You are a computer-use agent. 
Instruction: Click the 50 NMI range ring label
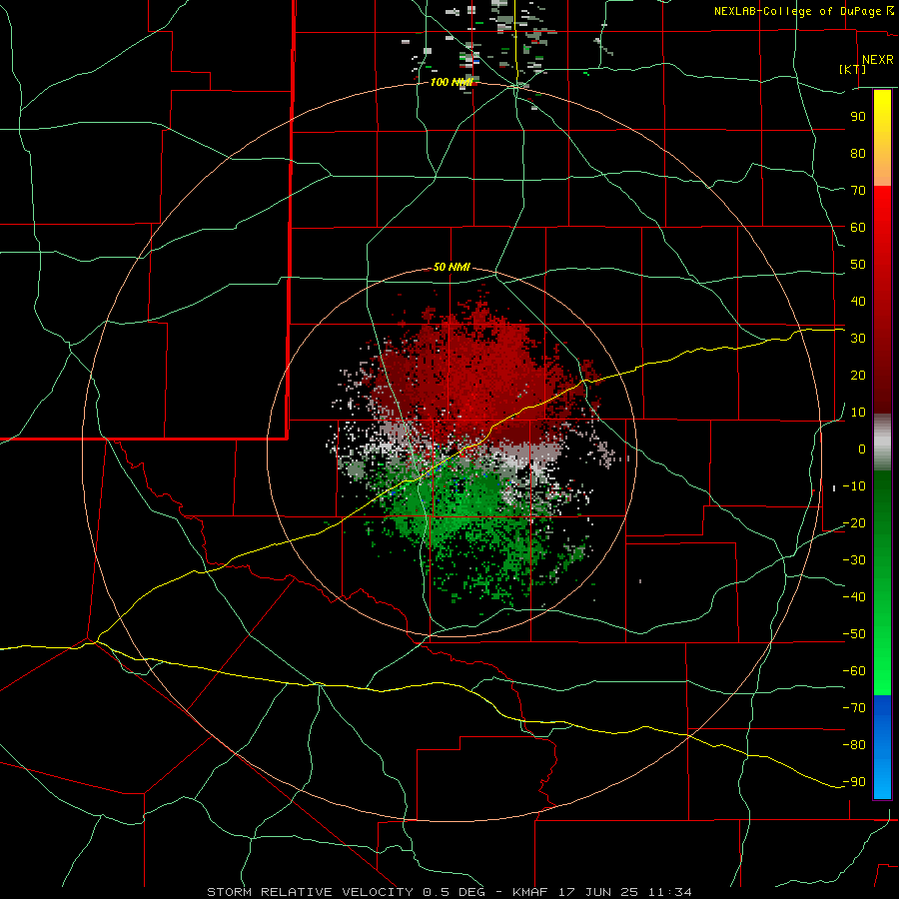tap(451, 267)
